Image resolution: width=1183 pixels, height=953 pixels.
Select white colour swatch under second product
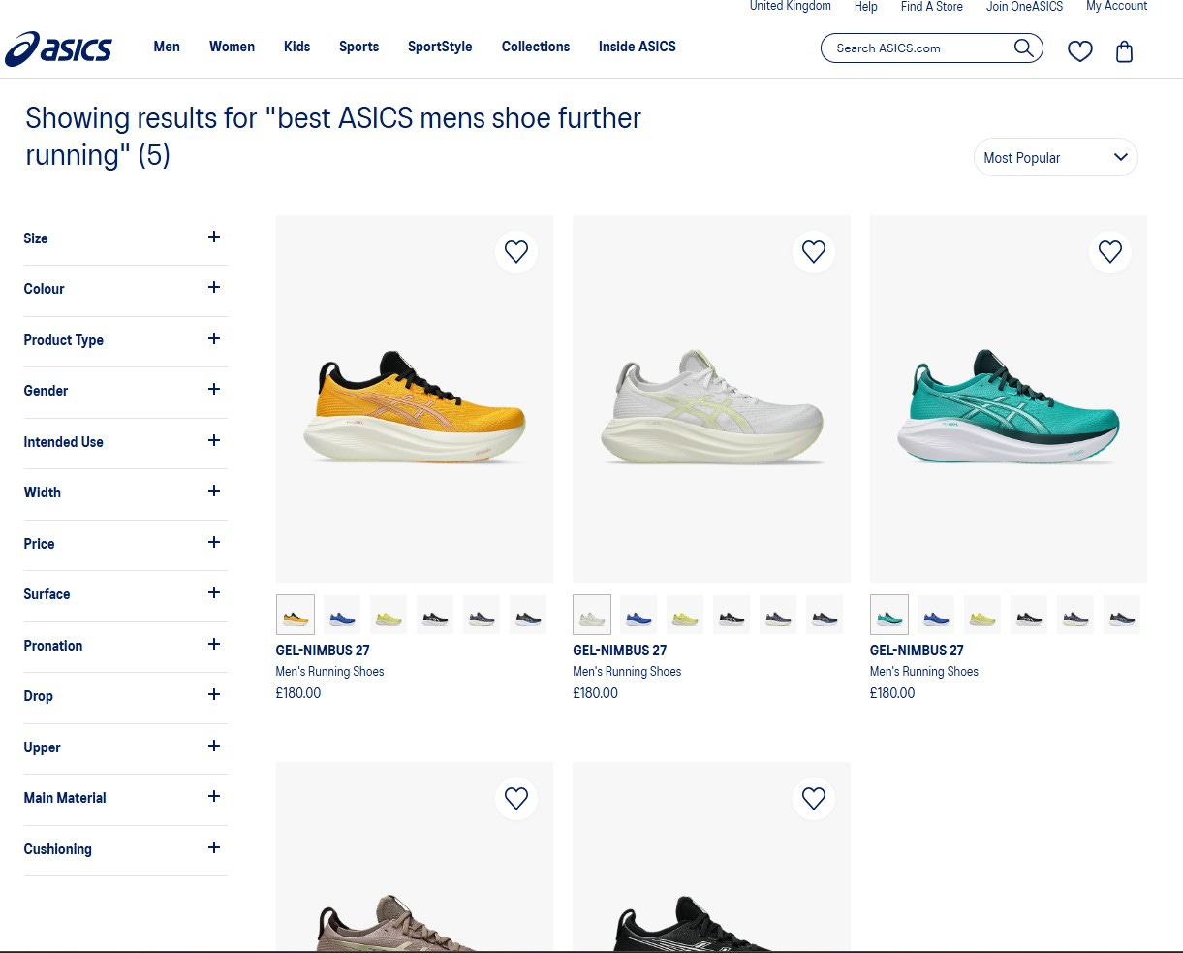[592, 615]
